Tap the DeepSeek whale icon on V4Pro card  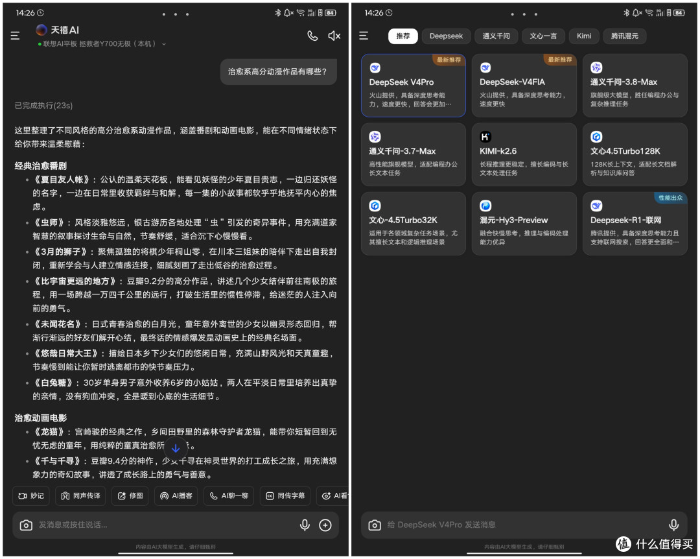(x=375, y=68)
